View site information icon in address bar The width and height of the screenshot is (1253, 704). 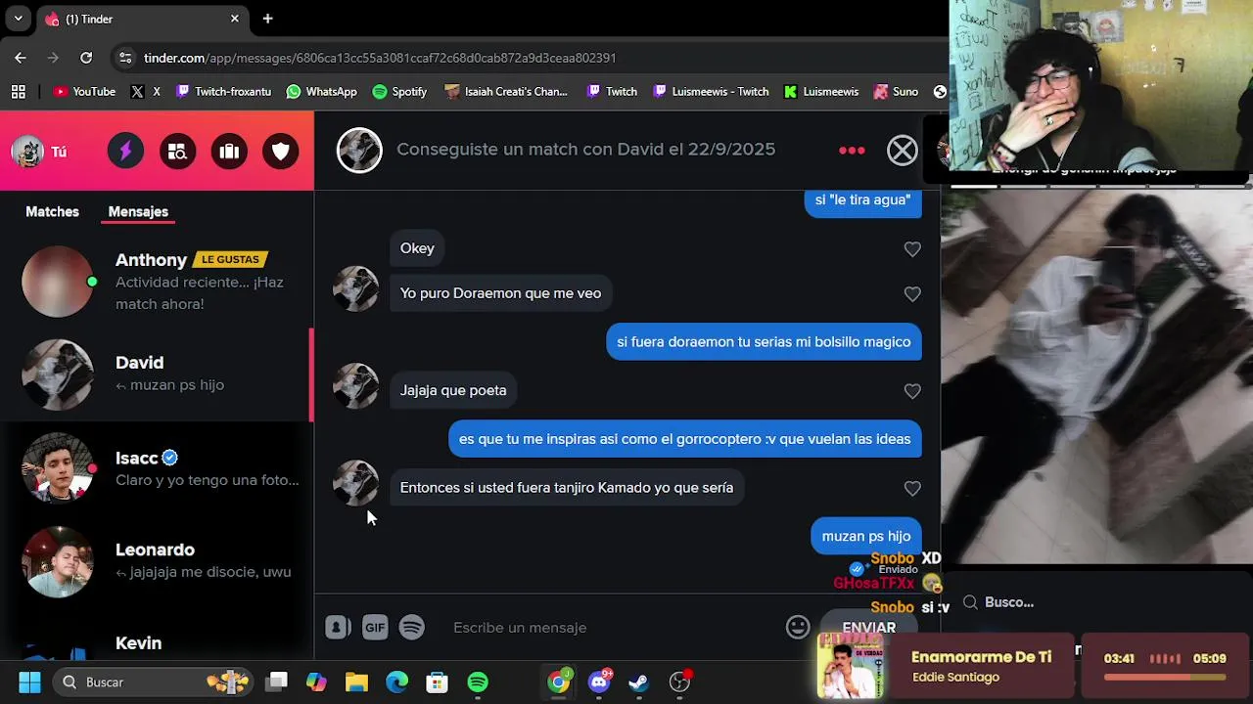[x=124, y=58]
